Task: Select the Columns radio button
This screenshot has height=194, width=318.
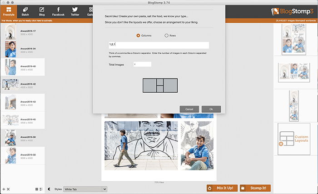Action: 139,35
